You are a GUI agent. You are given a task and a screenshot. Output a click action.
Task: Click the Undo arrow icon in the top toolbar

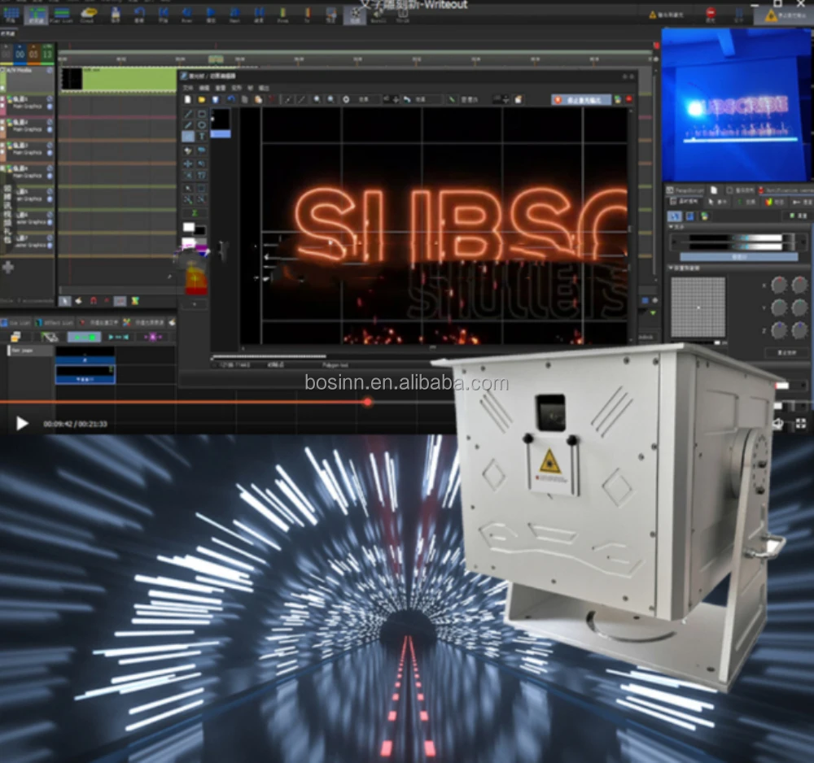231,99
